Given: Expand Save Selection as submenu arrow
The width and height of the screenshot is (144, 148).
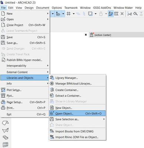Looking at the screenshot, I should pyautogui.click(x=104, y=119).
